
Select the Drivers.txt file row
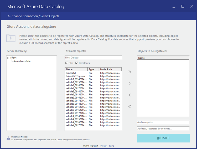coord(93,73)
